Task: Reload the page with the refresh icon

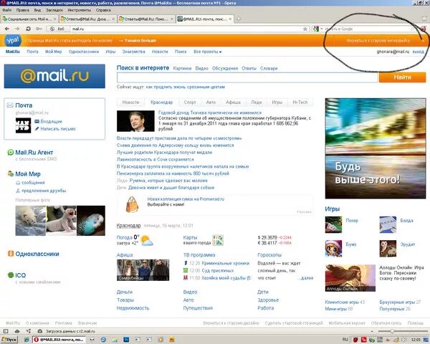Action: pyautogui.click(x=28, y=29)
